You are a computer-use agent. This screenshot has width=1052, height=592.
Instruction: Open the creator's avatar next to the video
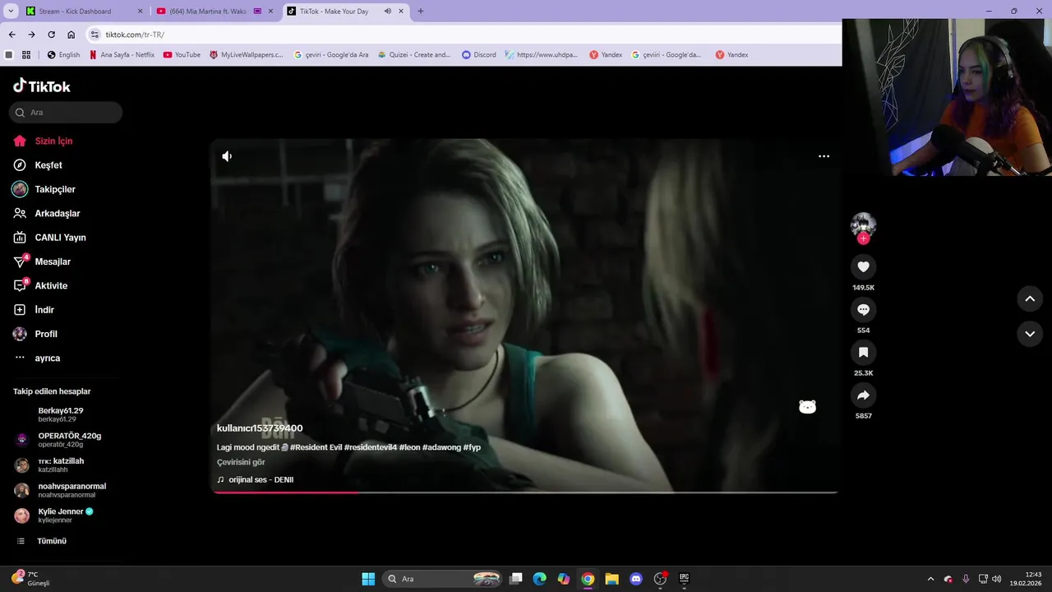pos(863,224)
